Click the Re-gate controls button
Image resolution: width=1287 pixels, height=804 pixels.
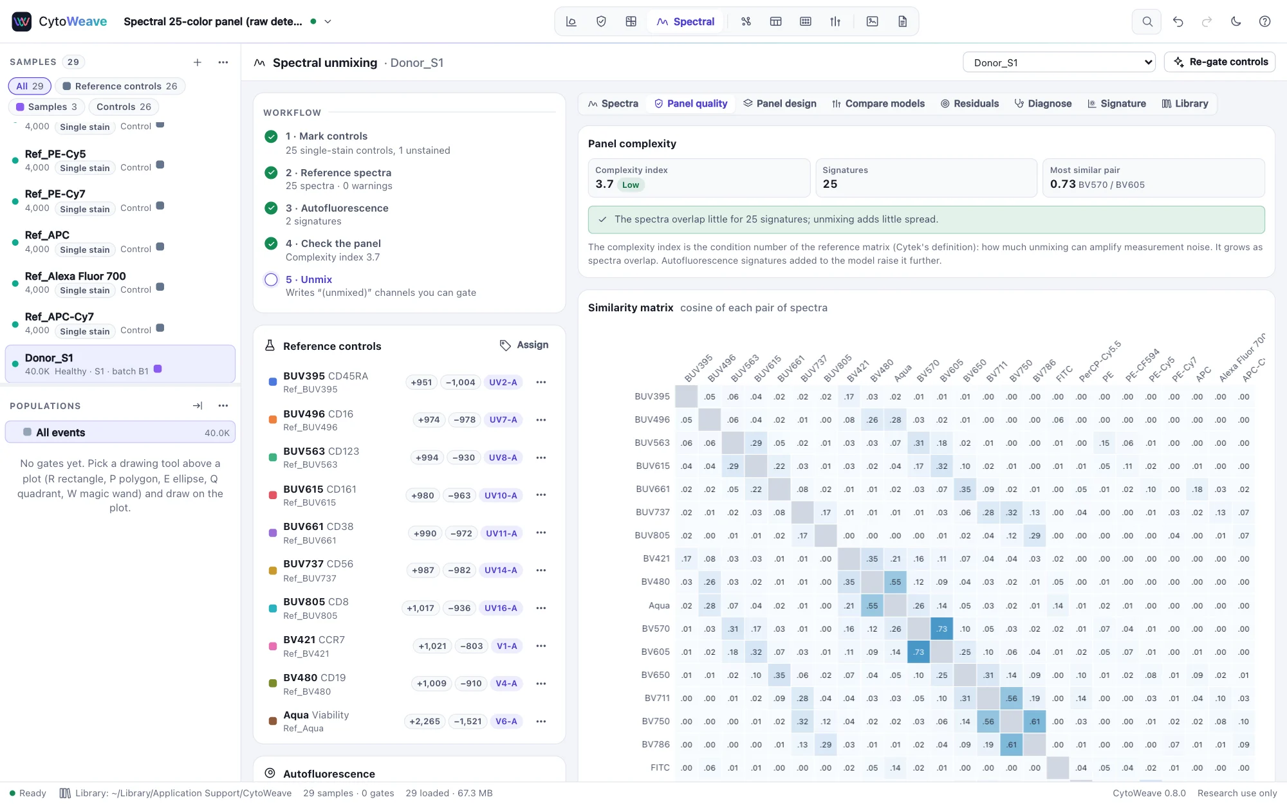tap(1220, 62)
